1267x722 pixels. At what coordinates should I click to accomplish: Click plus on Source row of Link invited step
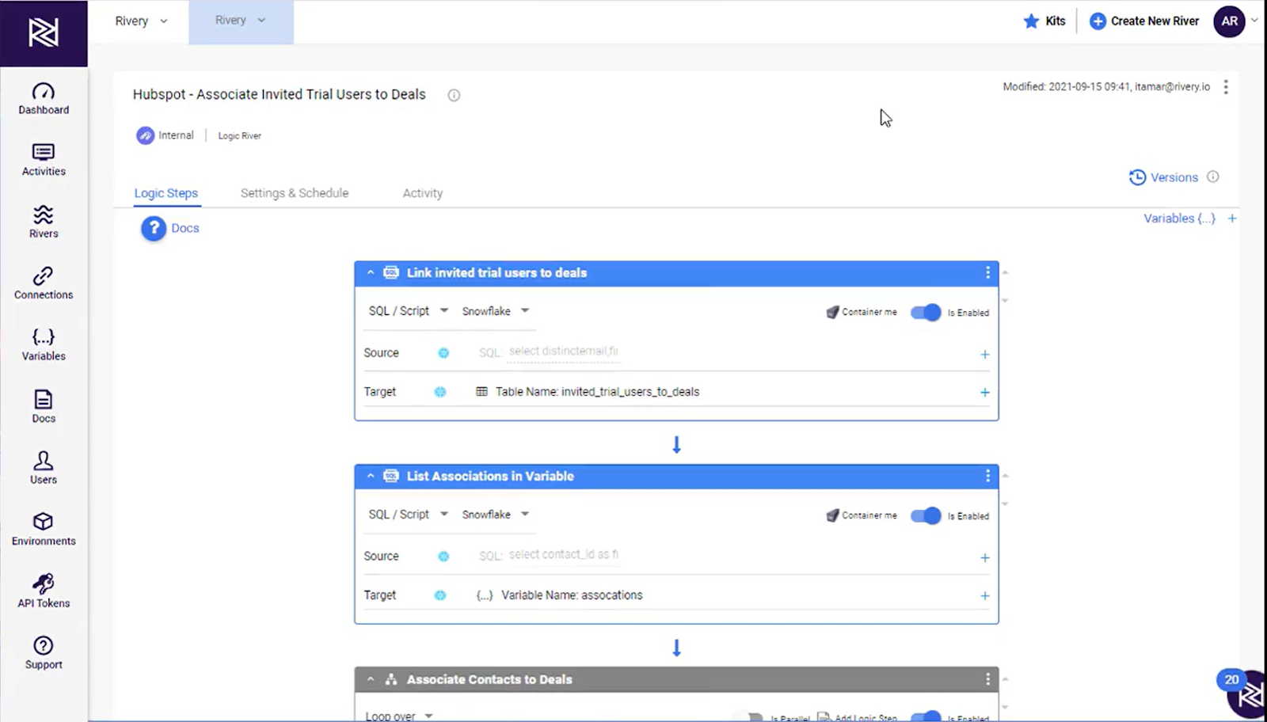[x=985, y=355]
